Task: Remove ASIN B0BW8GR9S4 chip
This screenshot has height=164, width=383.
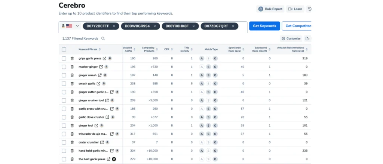Action: pyautogui.click(x=154, y=26)
